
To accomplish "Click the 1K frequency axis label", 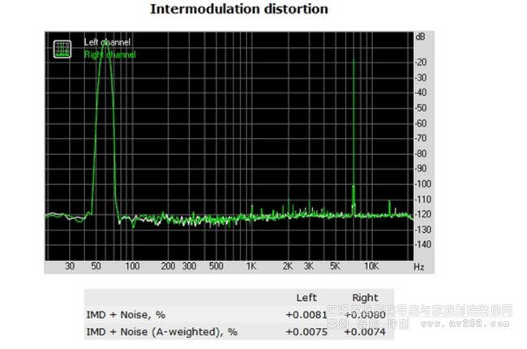I will coord(251,266).
